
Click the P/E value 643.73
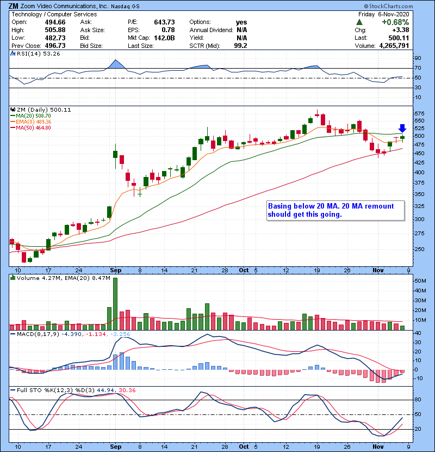tap(164, 22)
